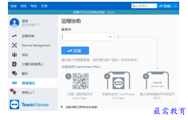This screenshot has width=188, height=120.
Task: Click the Your ID phone illustration
Action: point(157,81)
